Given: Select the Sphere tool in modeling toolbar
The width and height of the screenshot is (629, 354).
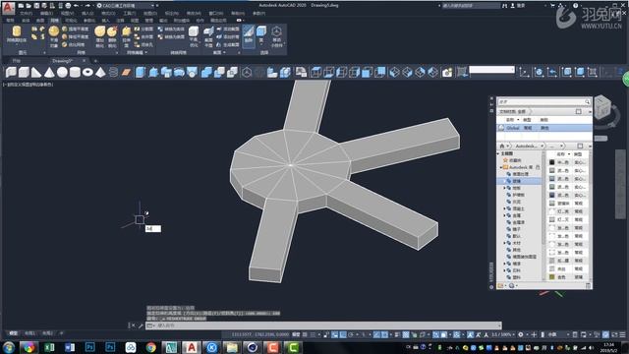Looking at the screenshot, I should click(x=62, y=72).
